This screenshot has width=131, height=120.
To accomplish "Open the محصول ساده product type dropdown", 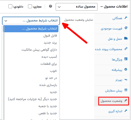I will 77,7.
